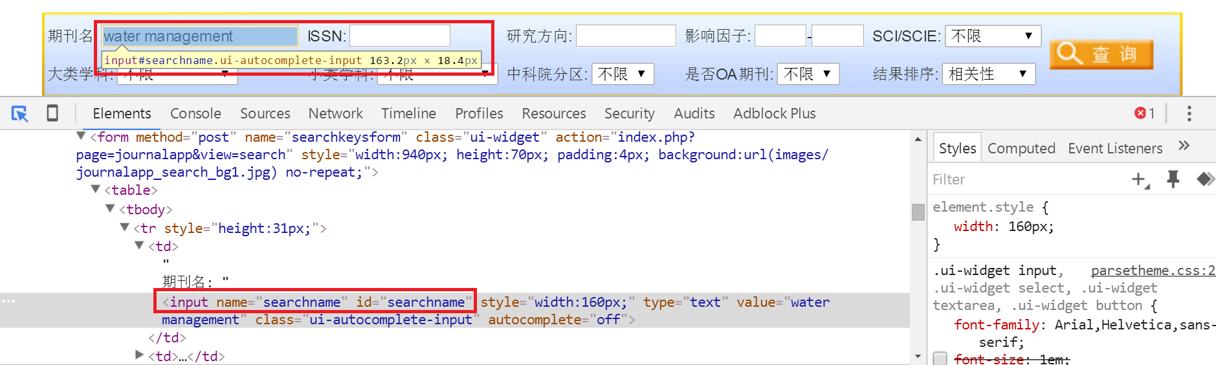Click the 研究方向 input field
This screenshot has width=1216, height=365.
click(x=626, y=36)
